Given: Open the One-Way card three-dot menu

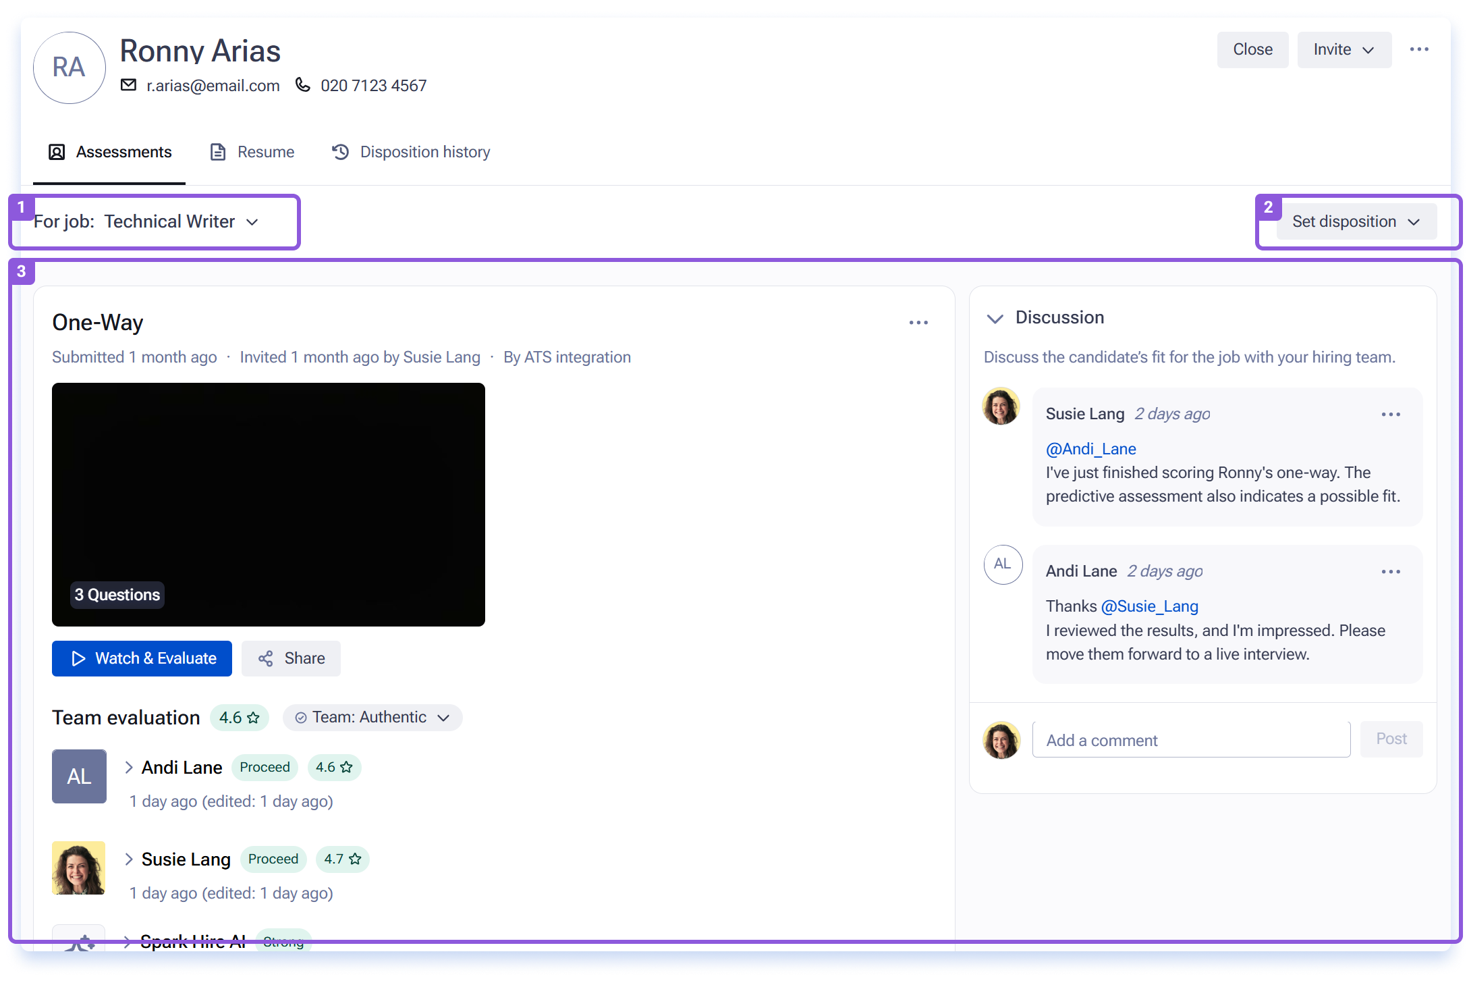Looking at the screenshot, I should click(x=918, y=323).
